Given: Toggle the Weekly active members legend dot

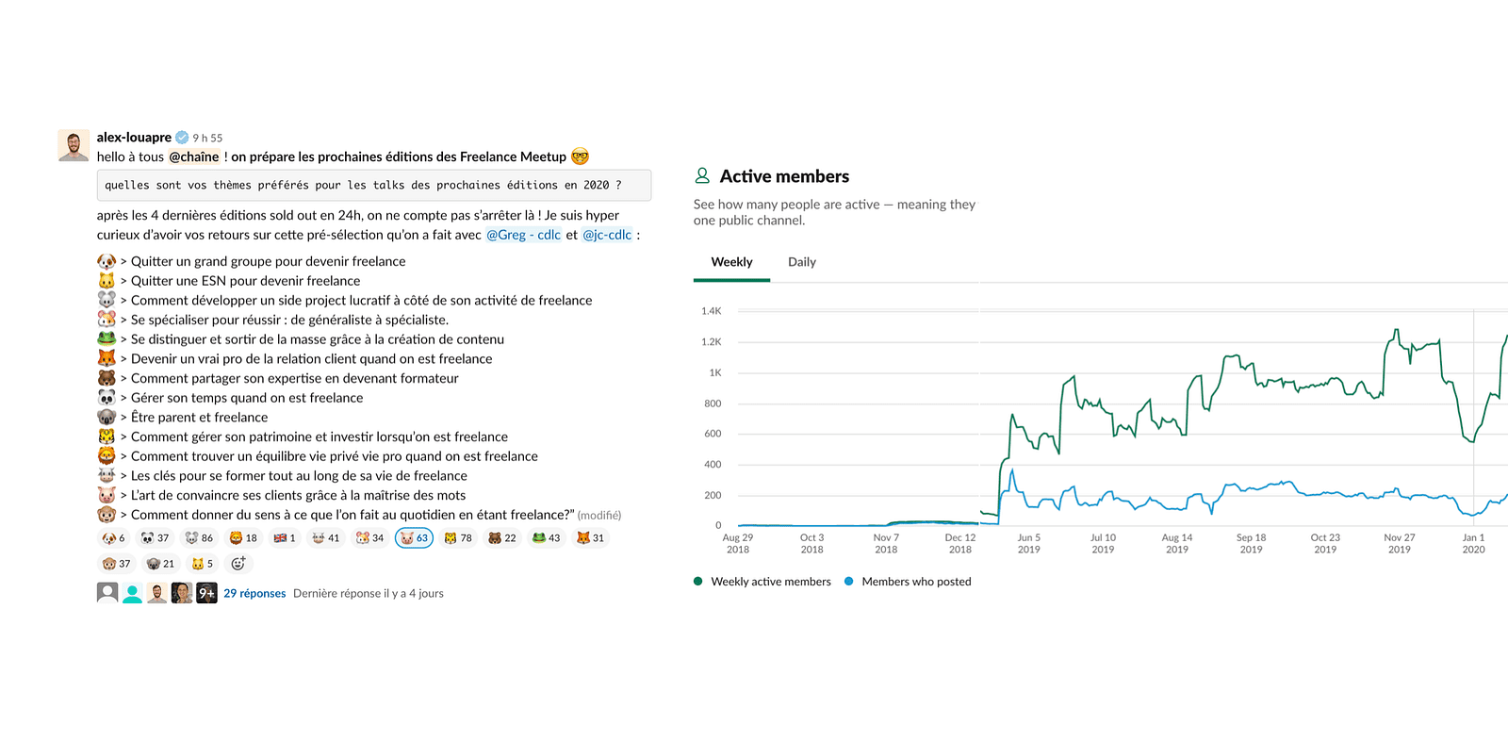Looking at the screenshot, I should click(x=698, y=582).
